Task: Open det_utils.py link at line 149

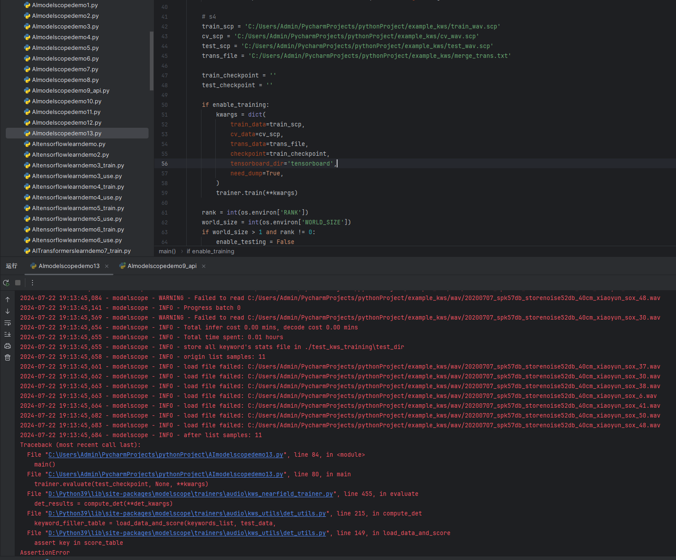Action: (x=187, y=533)
